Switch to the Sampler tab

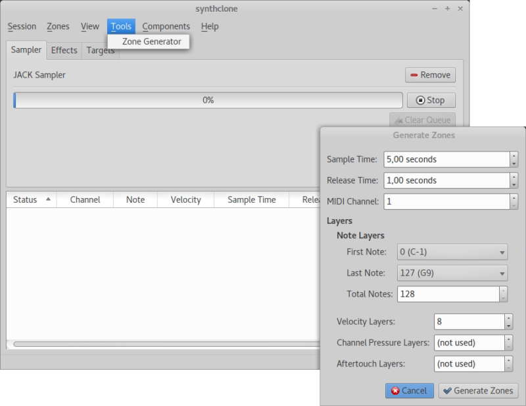[x=26, y=50]
